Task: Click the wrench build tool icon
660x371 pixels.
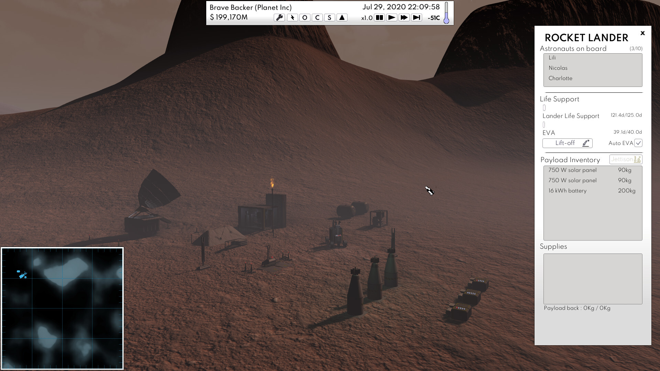Action: pos(279,18)
